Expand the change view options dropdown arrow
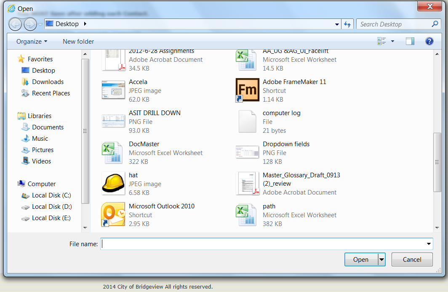This screenshot has height=292, width=448. [x=392, y=41]
